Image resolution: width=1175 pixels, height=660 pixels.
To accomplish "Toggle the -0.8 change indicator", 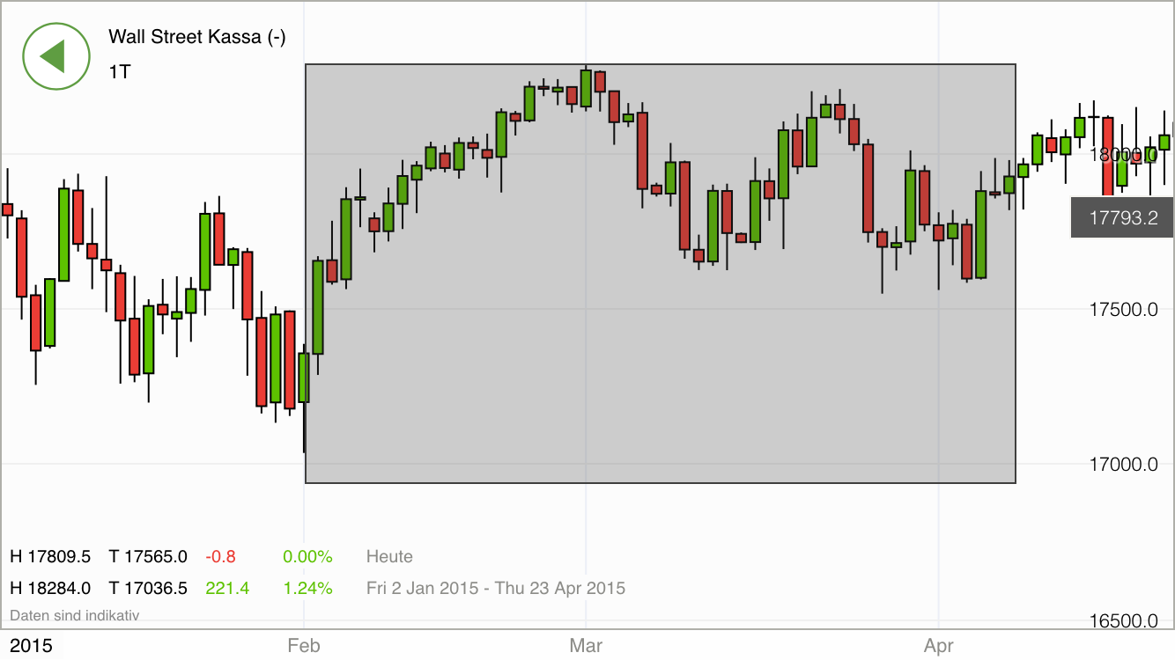I will [x=221, y=556].
